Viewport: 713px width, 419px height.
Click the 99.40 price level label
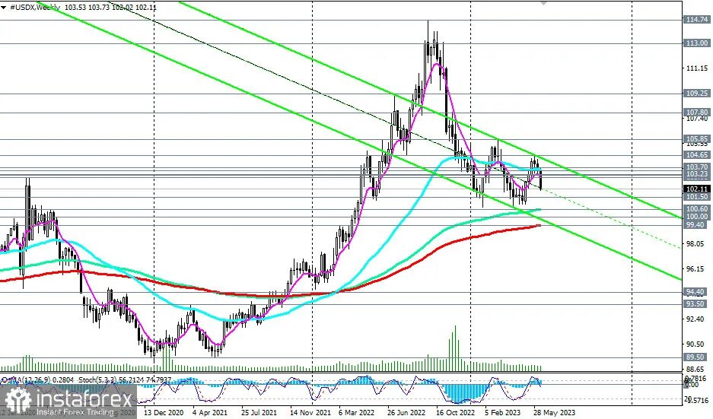tap(697, 225)
